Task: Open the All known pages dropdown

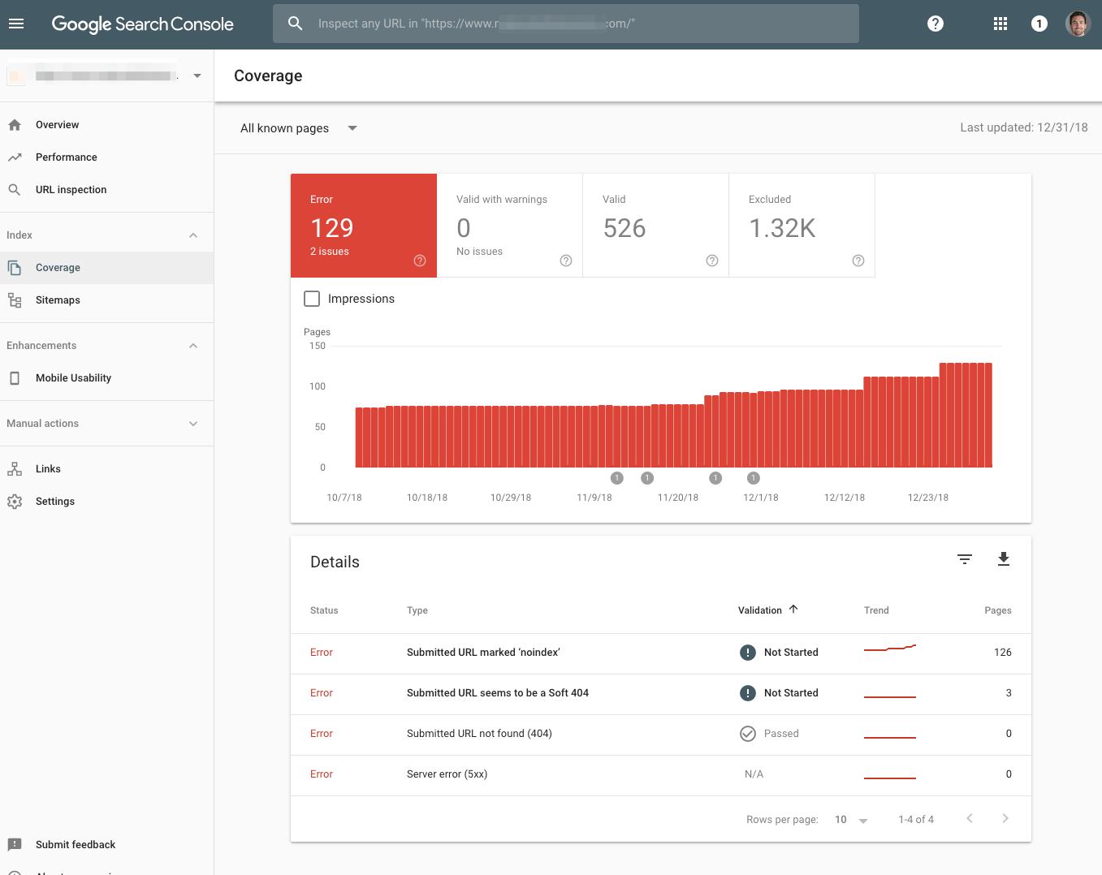Action: [299, 128]
